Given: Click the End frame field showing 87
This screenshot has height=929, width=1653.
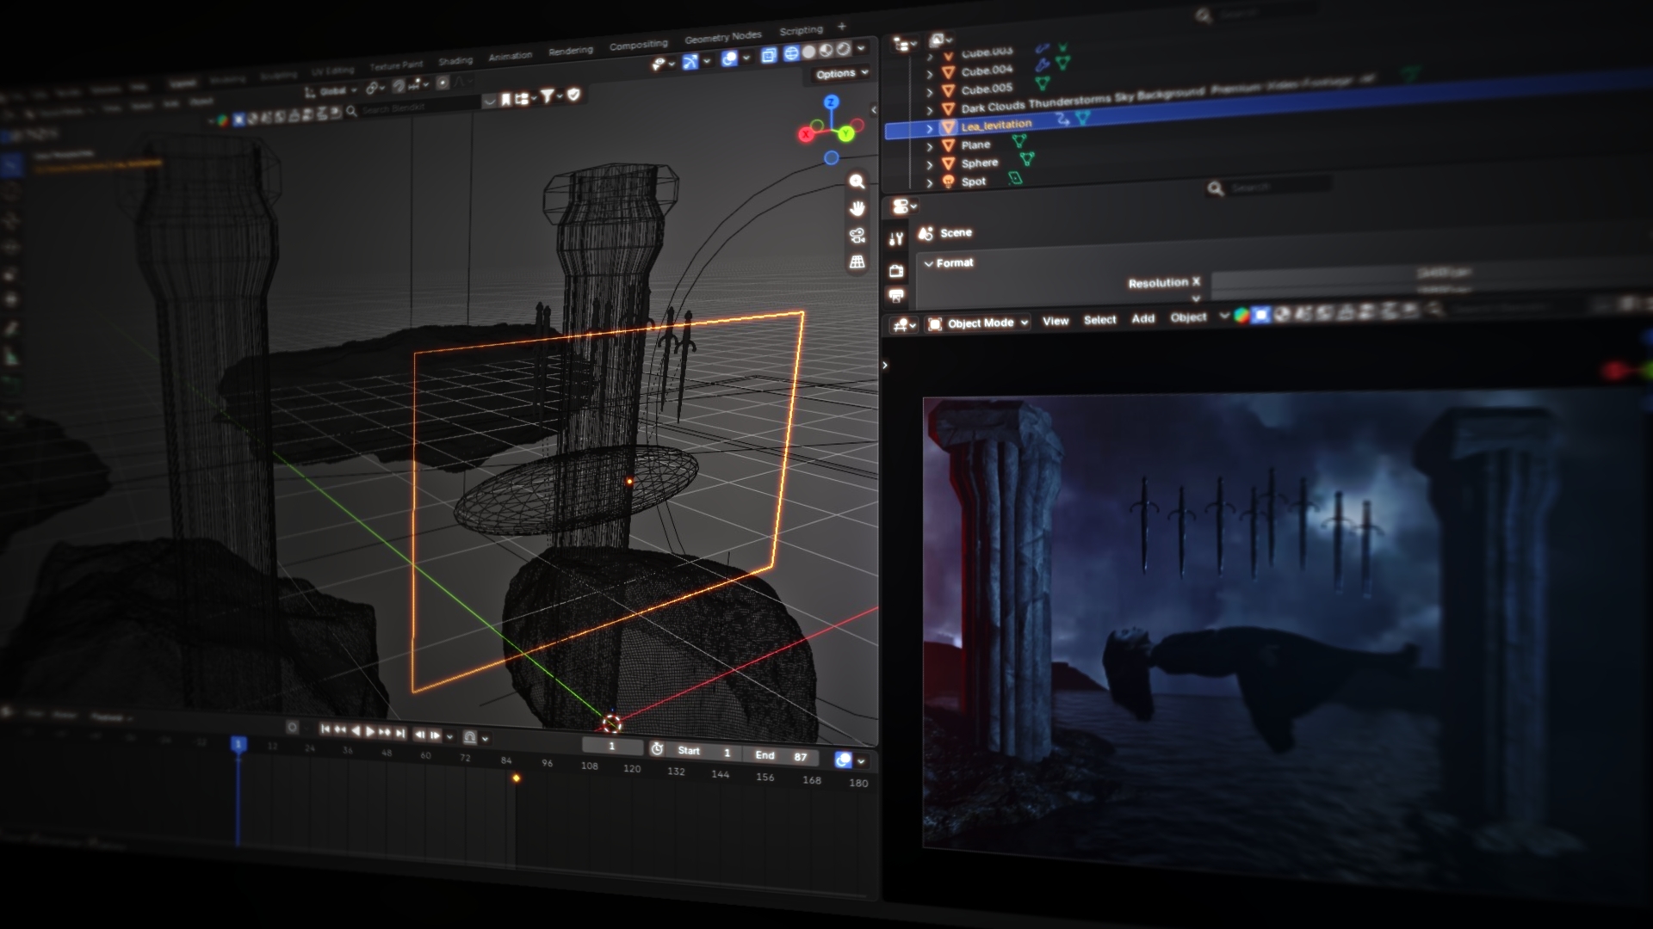Looking at the screenshot, I should (x=783, y=755).
